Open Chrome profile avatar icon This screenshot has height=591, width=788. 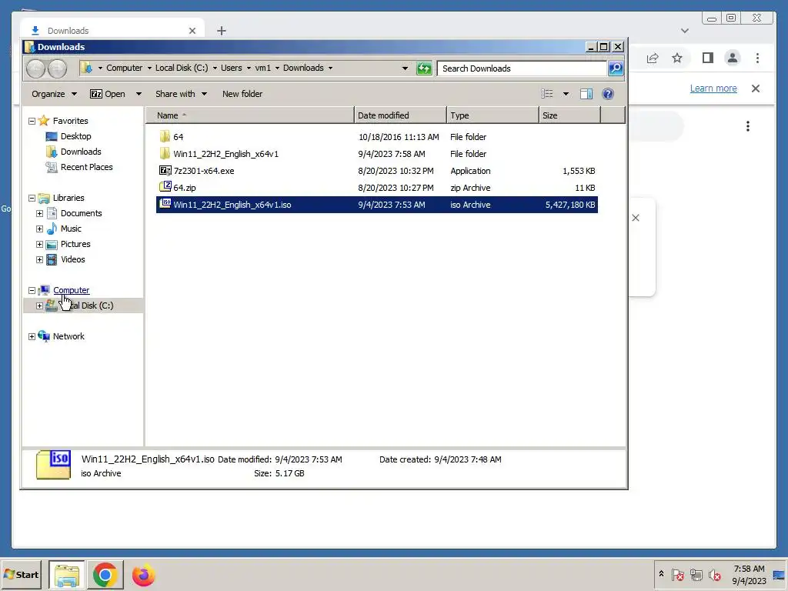733,58
